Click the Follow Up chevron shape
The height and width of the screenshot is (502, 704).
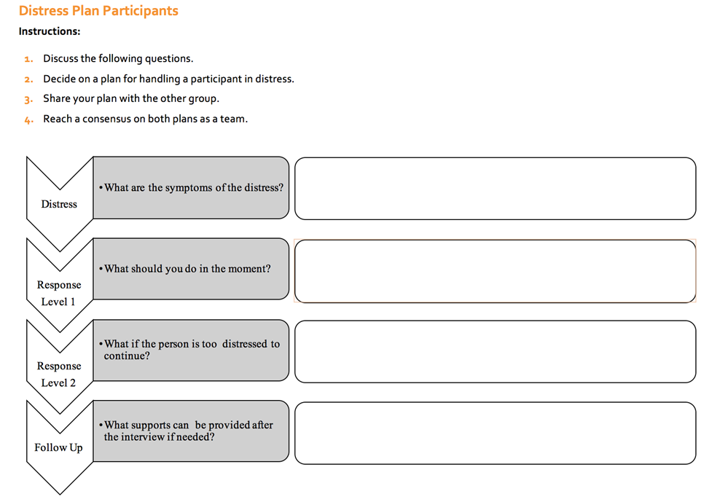(x=59, y=447)
